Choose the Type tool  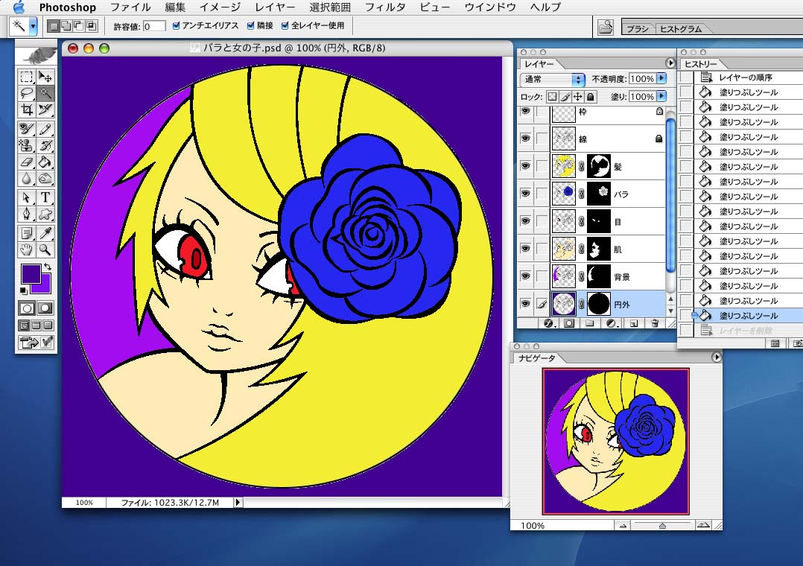pos(45,197)
